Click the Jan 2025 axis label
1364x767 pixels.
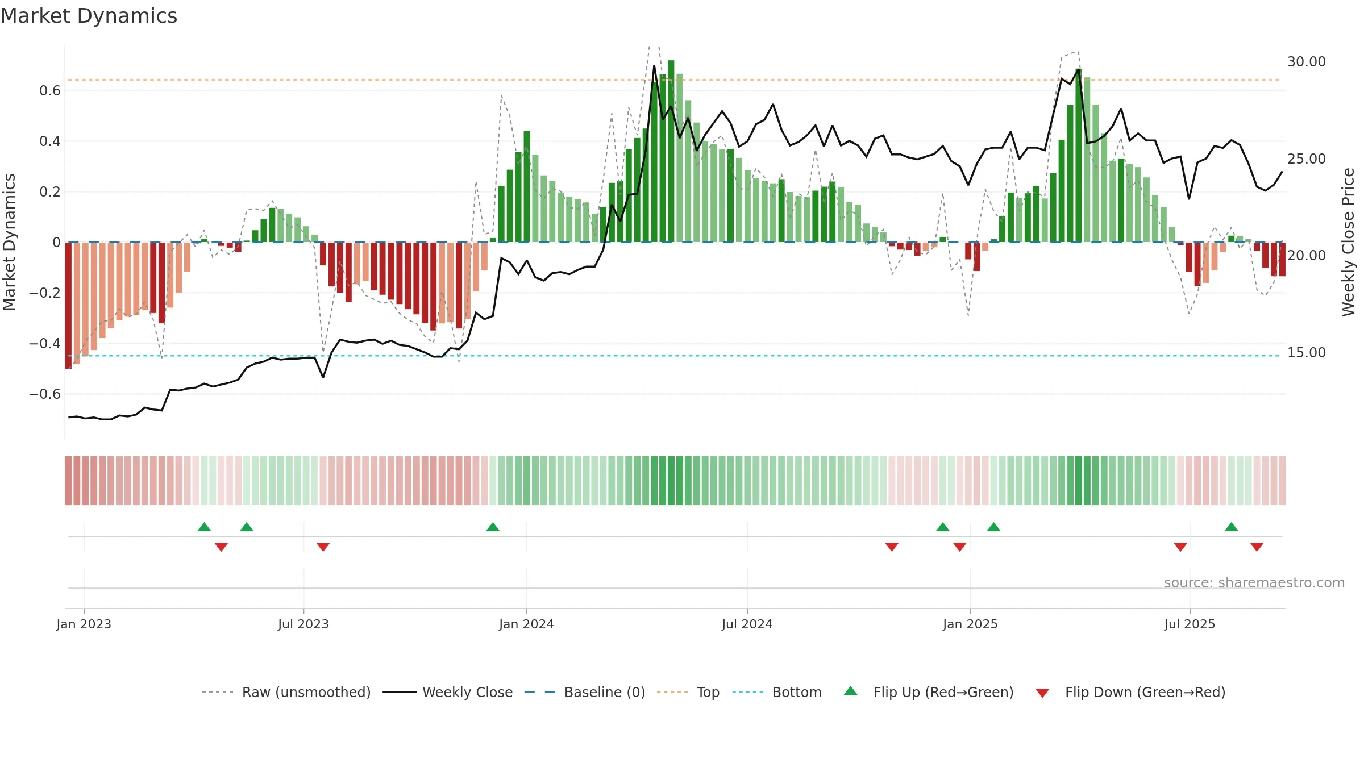tap(970, 624)
